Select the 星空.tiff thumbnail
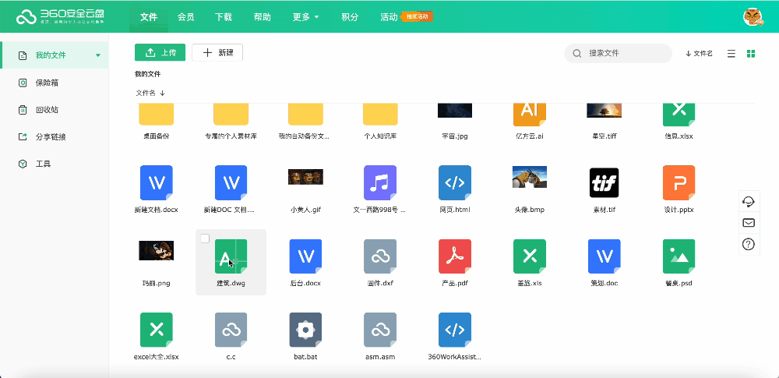 pyautogui.click(x=605, y=111)
